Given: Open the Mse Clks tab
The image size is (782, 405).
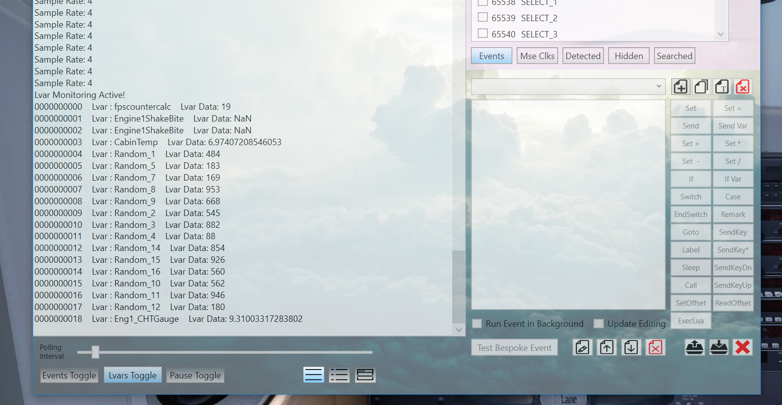Looking at the screenshot, I should click(x=537, y=56).
